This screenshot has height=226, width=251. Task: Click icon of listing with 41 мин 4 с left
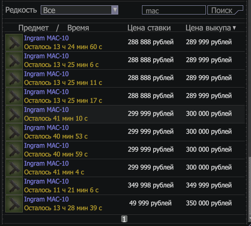click(x=14, y=168)
